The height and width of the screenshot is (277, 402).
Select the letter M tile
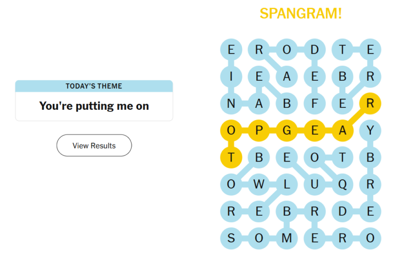[x=287, y=238]
